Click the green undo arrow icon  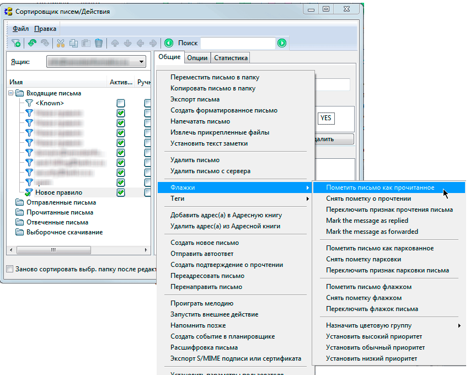[x=33, y=43]
